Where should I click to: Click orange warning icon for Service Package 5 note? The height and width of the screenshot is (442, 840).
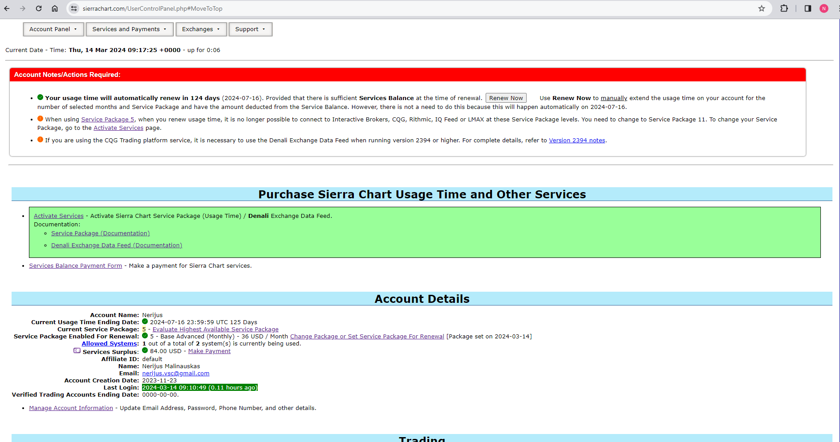40,119
